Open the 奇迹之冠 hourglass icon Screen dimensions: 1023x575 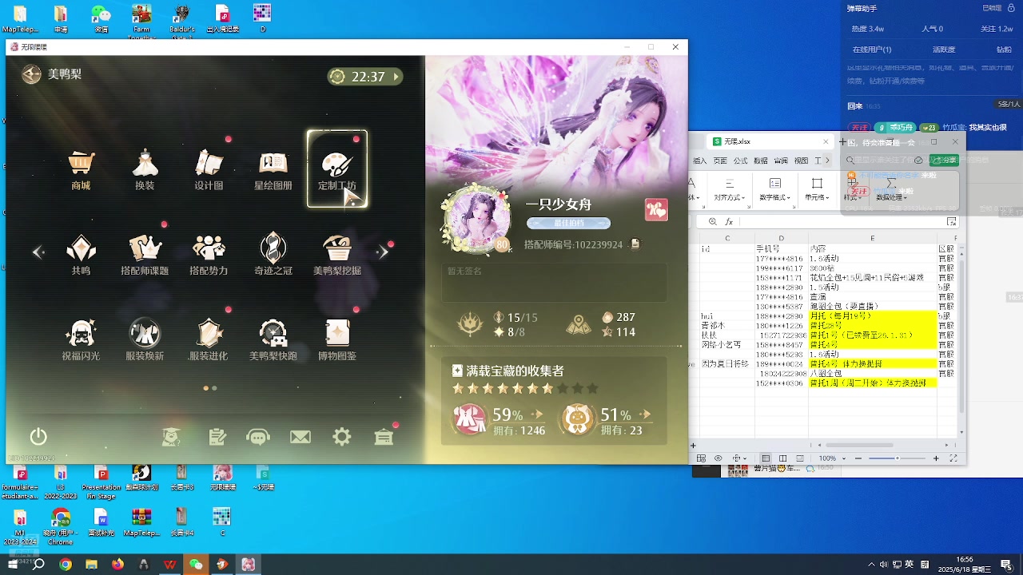pyautogui.click(x=273, y=255)
